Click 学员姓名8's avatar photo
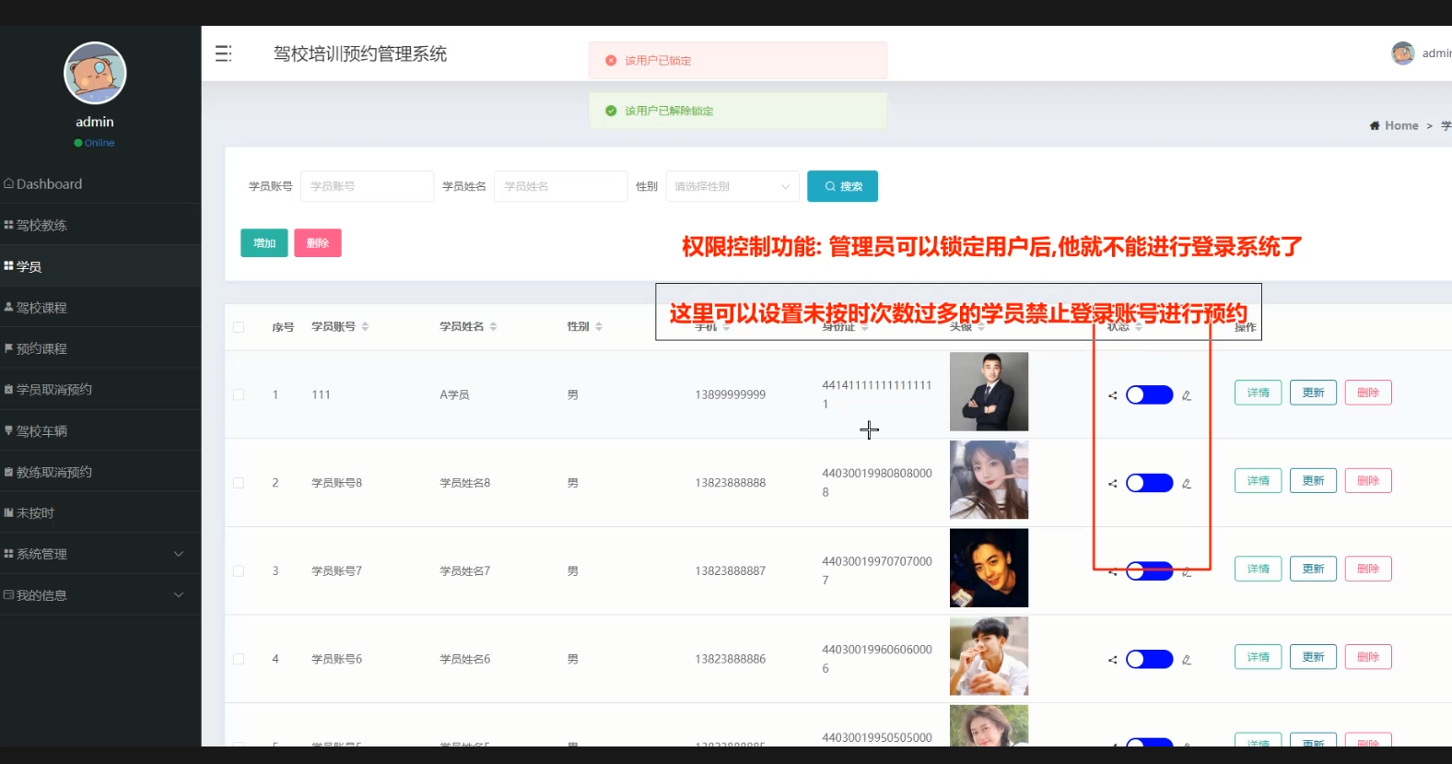 [989, 480]
